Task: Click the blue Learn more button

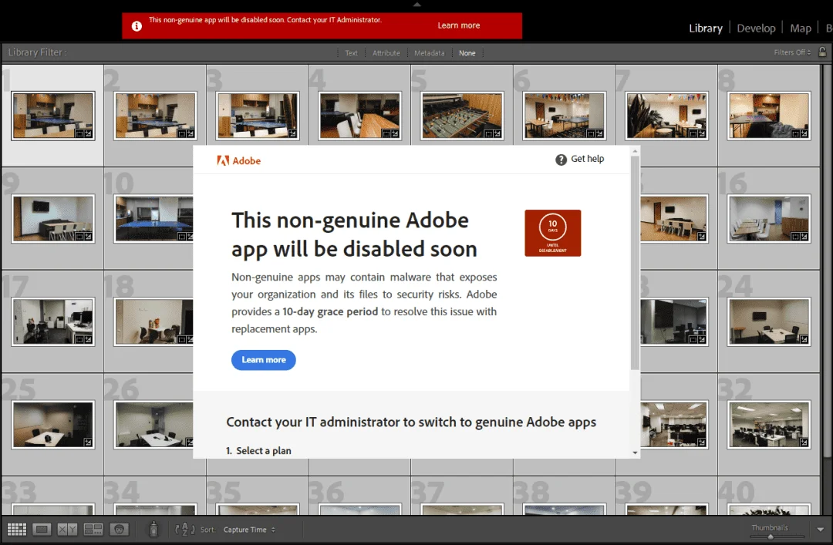Action: (x=264, y=360)
